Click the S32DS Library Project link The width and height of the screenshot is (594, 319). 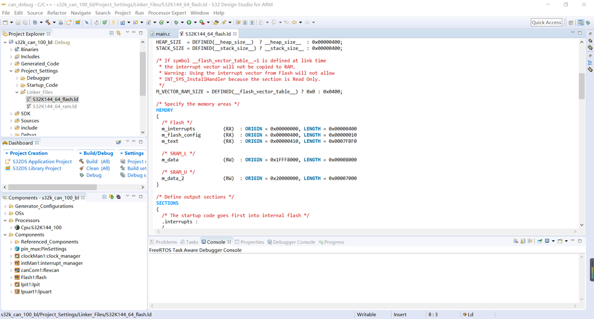[x=37, y=168]
